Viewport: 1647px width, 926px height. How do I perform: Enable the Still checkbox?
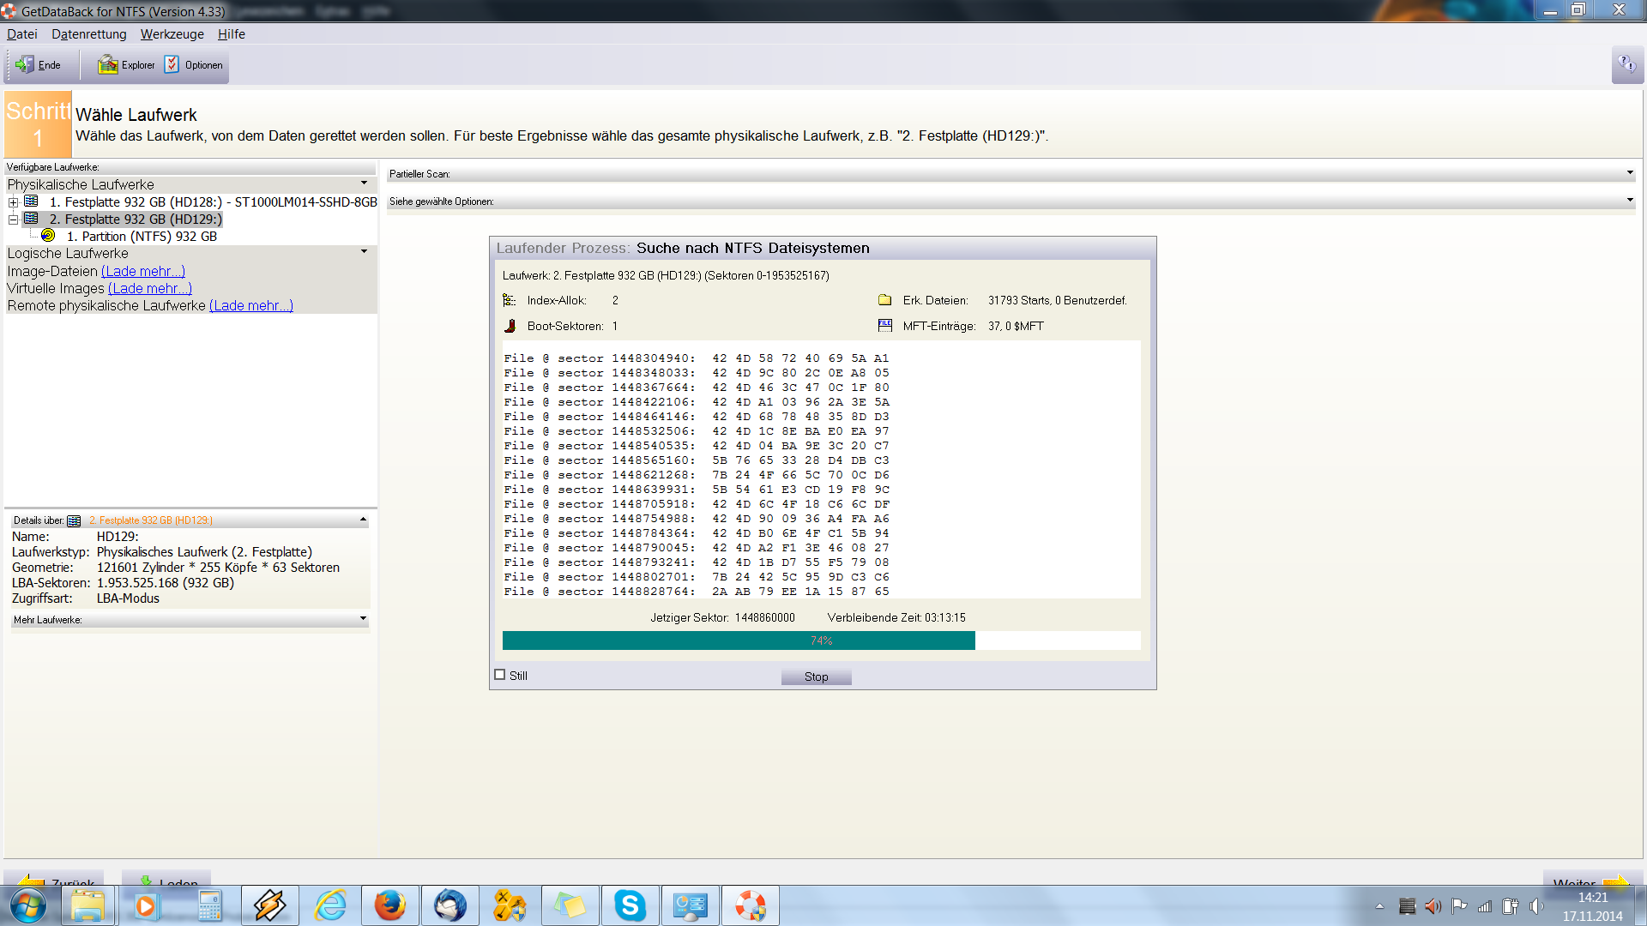pos(500,675)
